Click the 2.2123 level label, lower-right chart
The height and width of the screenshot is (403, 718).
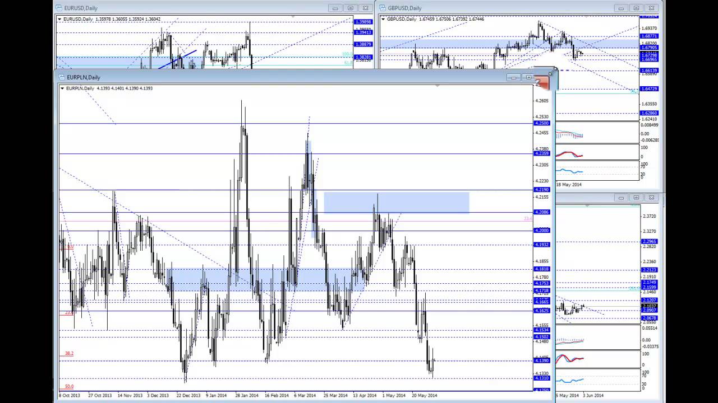[649, 270]
